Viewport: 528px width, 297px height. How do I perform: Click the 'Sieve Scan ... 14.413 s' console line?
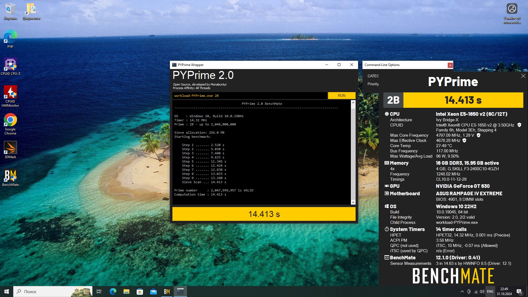[204, 182]
